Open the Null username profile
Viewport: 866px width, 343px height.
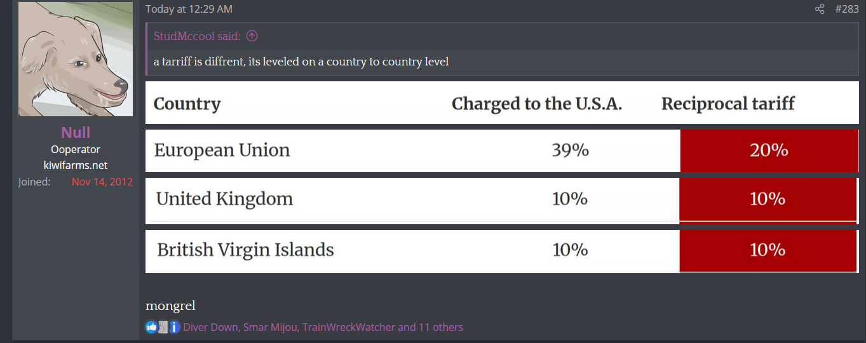(x=76, y=133)
